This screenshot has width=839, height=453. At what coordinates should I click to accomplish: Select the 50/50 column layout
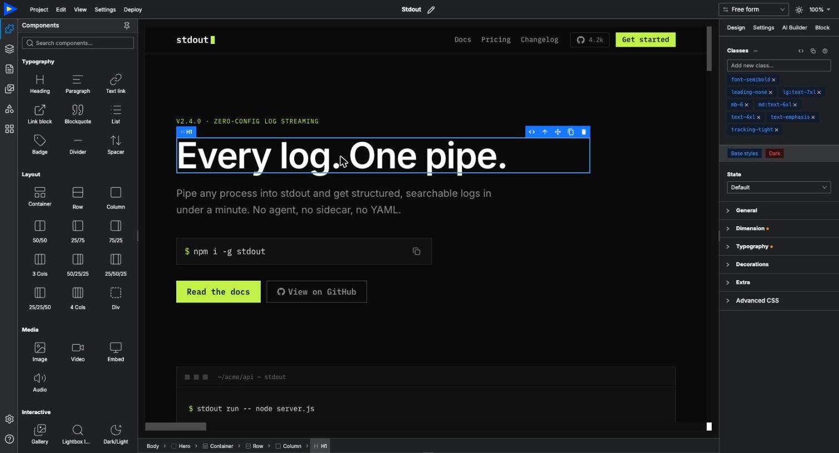tap(40, 231)
